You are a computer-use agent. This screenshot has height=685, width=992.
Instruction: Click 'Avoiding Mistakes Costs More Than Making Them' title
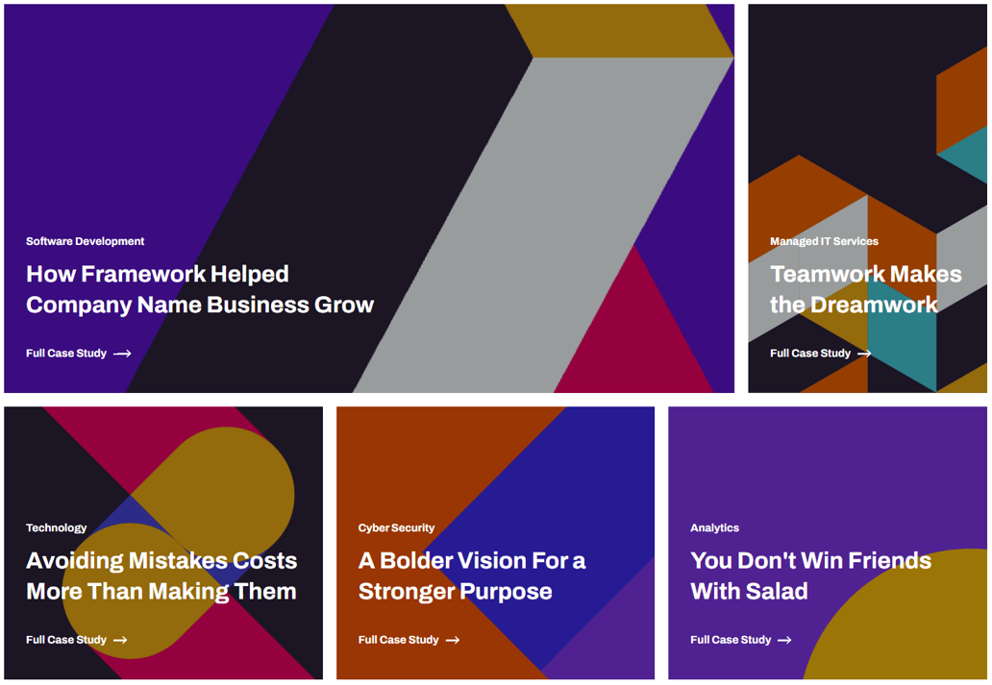coord(161,575)
